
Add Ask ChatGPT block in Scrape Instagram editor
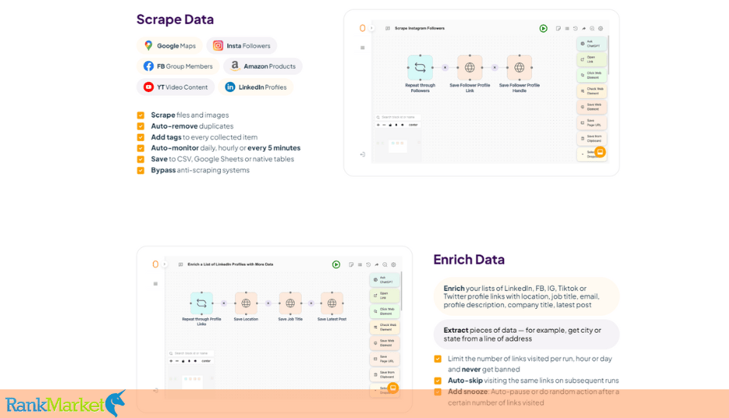(x=592, y=43)
